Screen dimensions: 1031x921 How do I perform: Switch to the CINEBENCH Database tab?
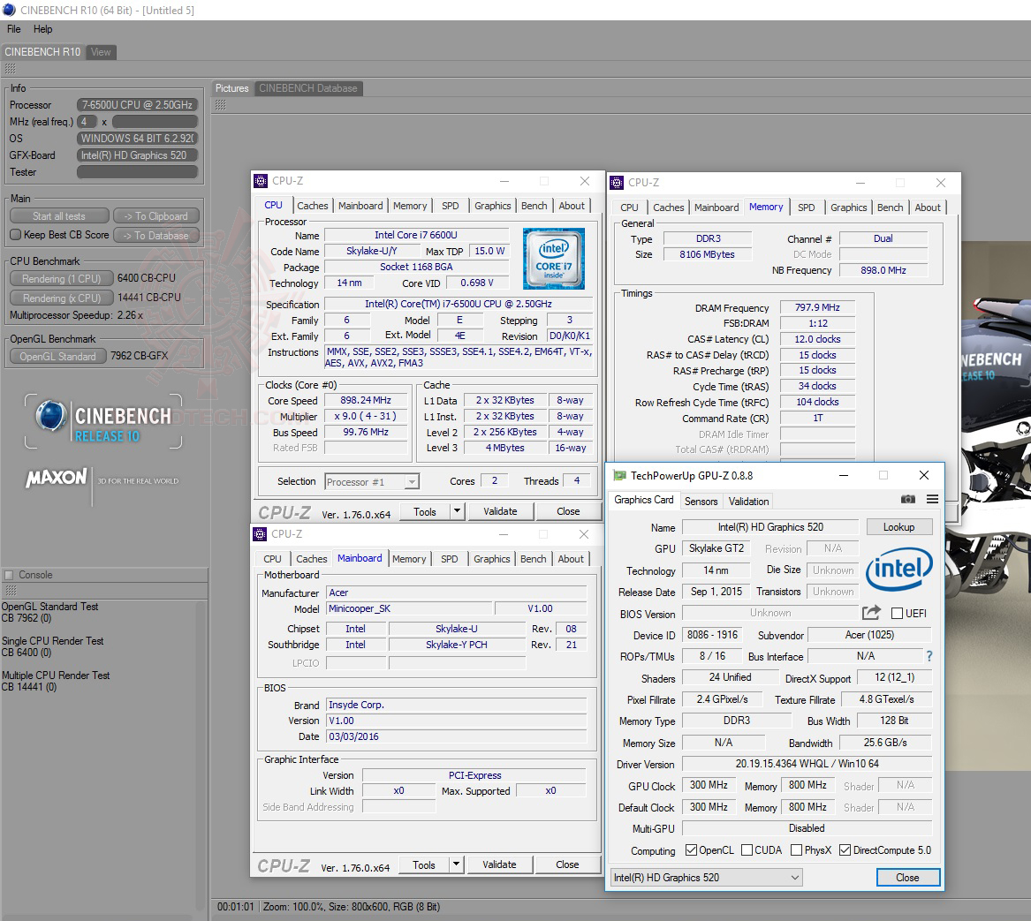click(307, 88)
